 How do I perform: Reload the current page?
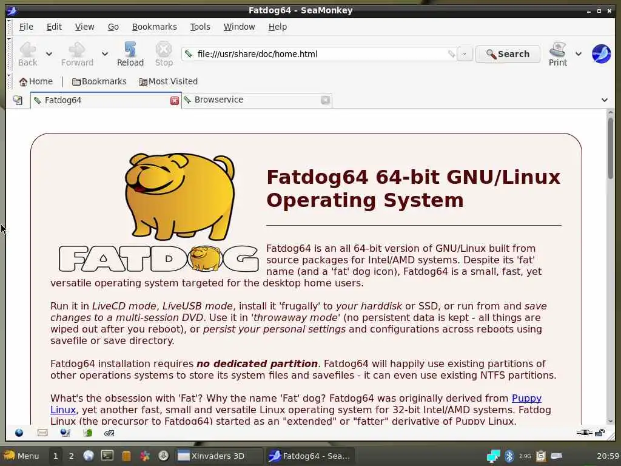point(130,54)
